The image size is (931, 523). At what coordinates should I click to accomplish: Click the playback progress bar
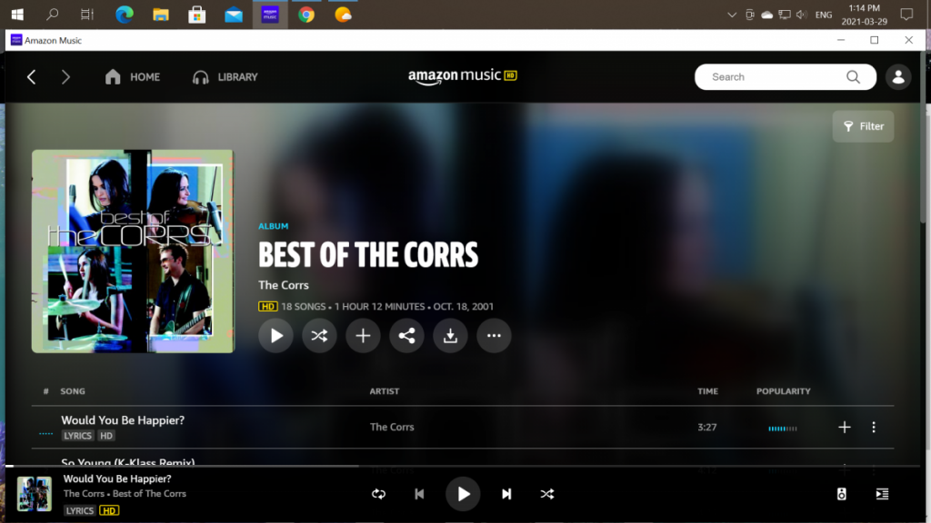[463, 466]
